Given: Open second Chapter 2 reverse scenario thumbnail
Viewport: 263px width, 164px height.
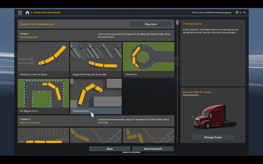Looking at the screenshot, I should coord(96,135).
